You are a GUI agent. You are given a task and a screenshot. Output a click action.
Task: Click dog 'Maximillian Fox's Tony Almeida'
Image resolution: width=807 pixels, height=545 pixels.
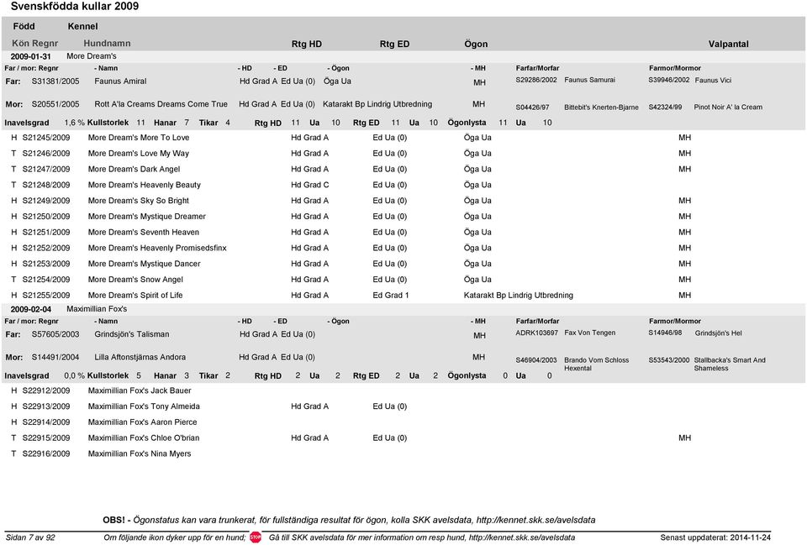(x=144, y=406)
